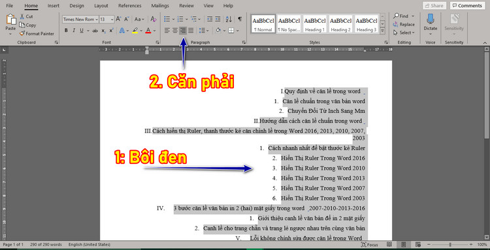Click the Bullets list icon
This screenshot has width=490, height=250.
pyautogui.click(x=167, y=19)
